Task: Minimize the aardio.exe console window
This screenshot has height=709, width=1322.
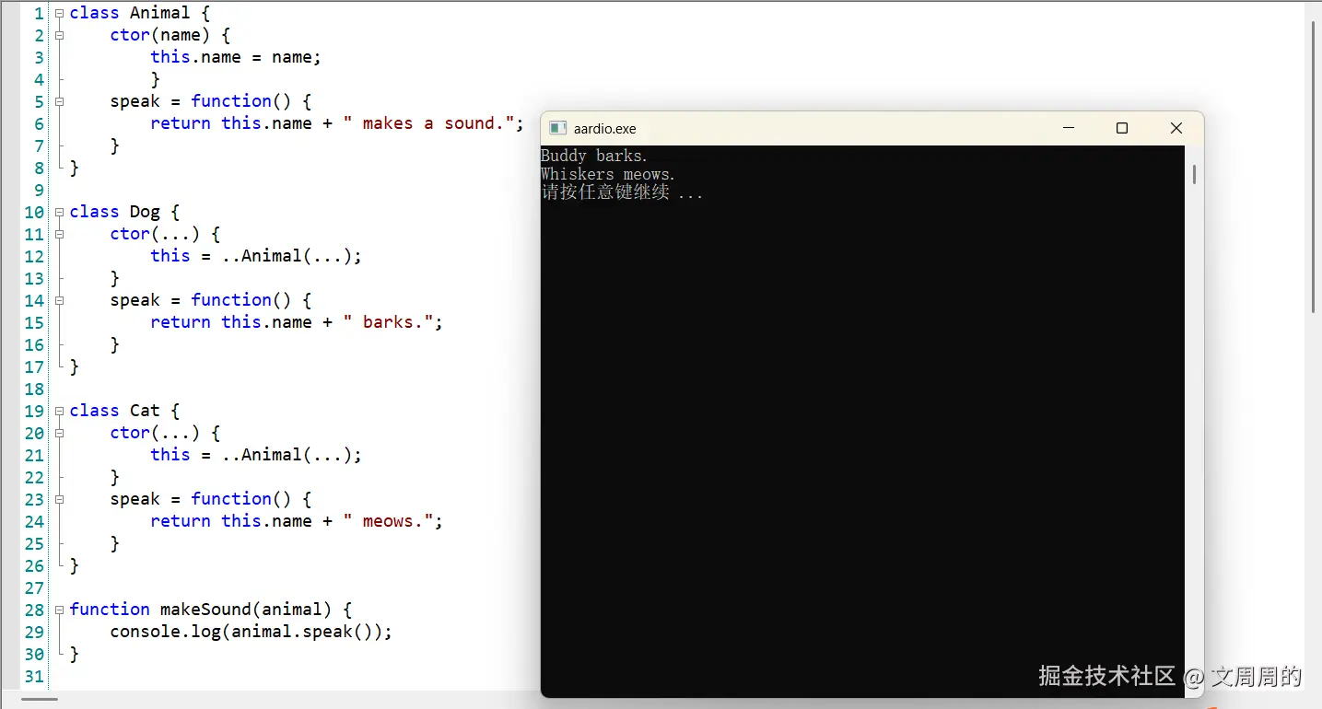Action: click(x=1068, y=129)
